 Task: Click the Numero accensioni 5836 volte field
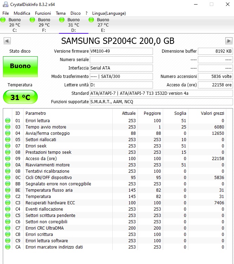(215, 77)
